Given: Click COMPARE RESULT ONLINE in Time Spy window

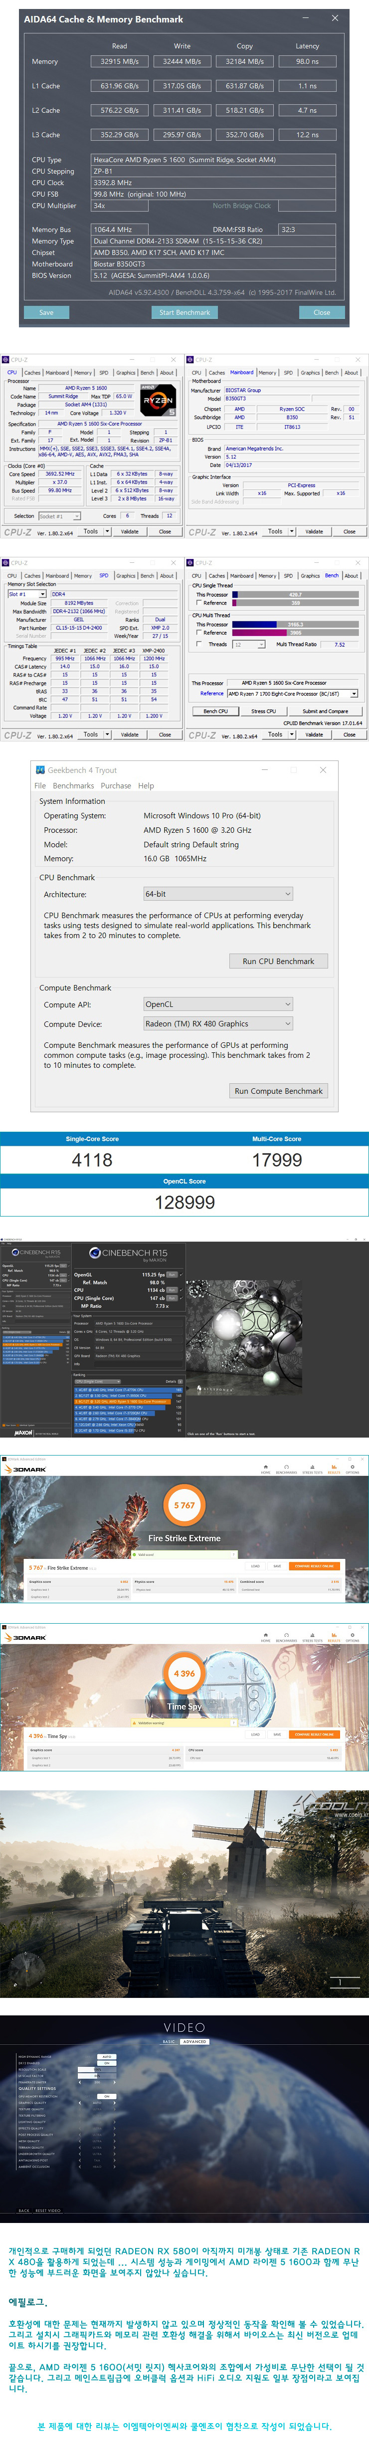Looking at the screenshot, I should coord(315,1734).
